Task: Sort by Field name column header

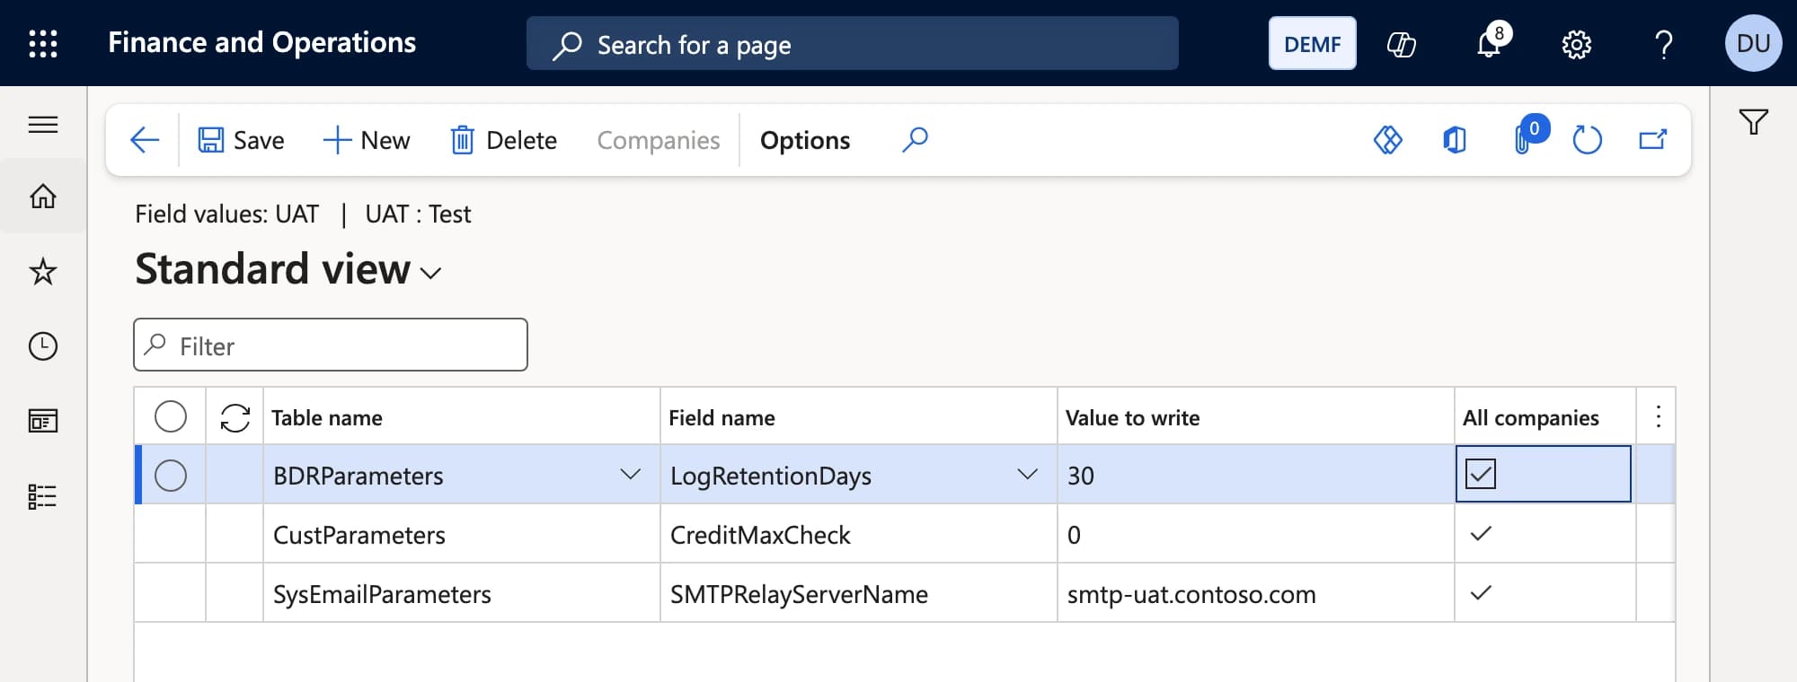Action: pos(858,416)
